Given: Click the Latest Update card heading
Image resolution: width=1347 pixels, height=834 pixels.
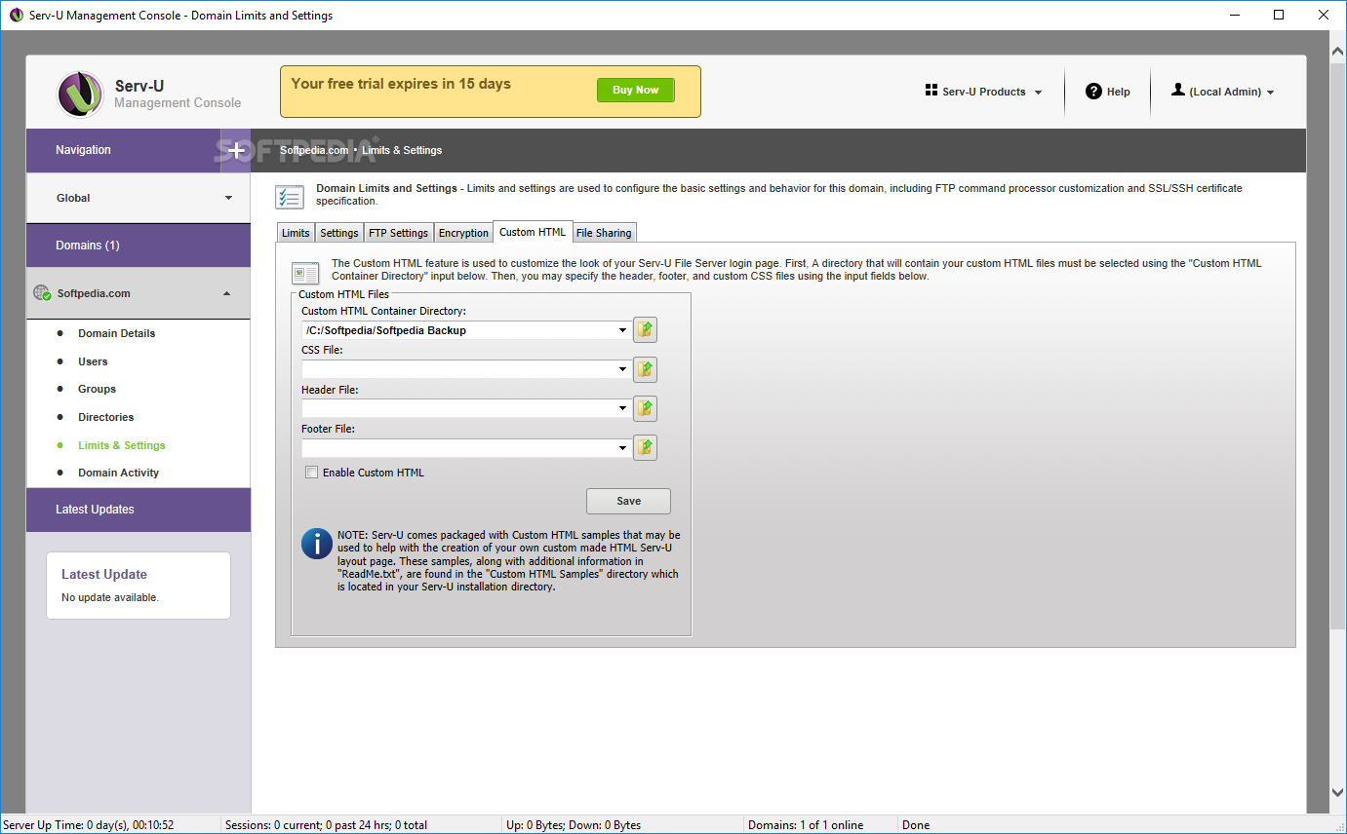Looking at the screenshot, I should 104,575.
